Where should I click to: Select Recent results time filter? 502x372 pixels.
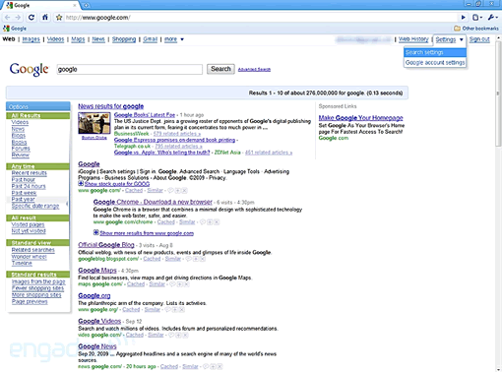click(30, 173)
